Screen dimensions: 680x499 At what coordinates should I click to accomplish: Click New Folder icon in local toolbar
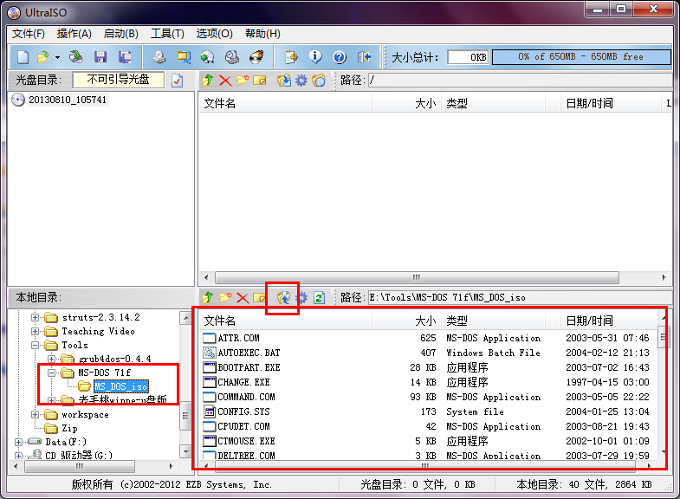click(x=225, y=298)
